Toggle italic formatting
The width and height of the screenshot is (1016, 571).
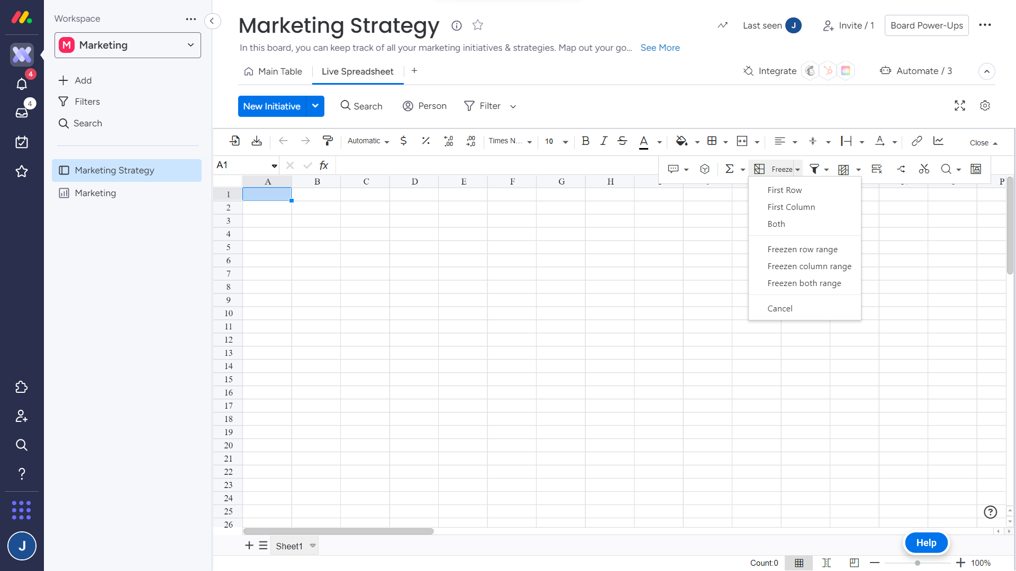click(x=603, y=141)
